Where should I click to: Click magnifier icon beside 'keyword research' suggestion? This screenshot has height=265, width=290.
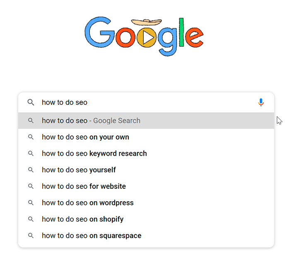31,153
